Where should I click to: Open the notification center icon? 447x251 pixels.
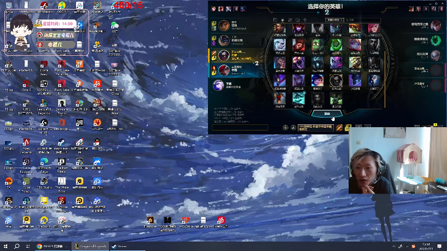point(439,246)
